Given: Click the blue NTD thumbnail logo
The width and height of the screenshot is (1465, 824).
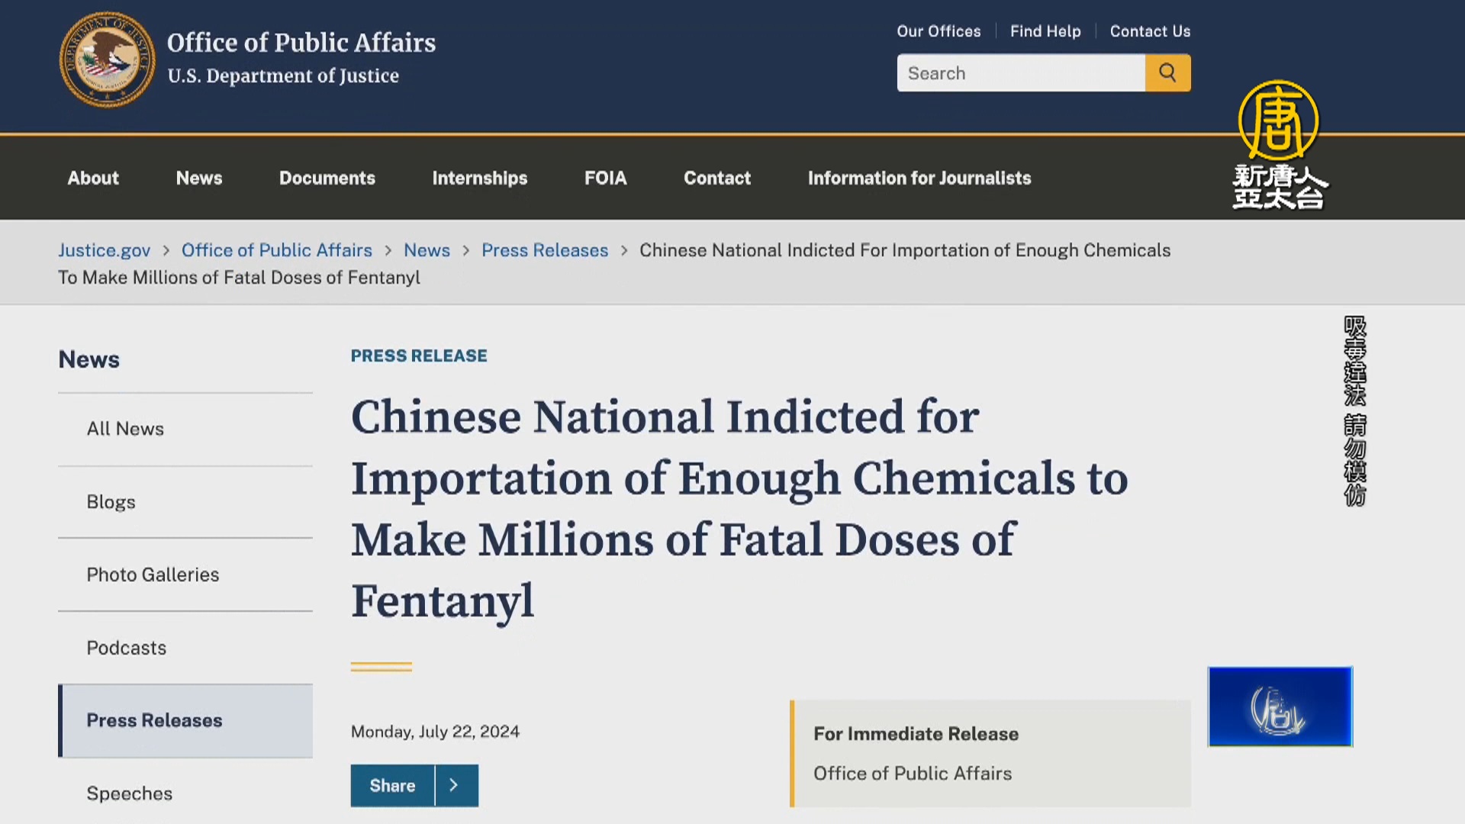Looking at the screenshot, I should 1280,707.
